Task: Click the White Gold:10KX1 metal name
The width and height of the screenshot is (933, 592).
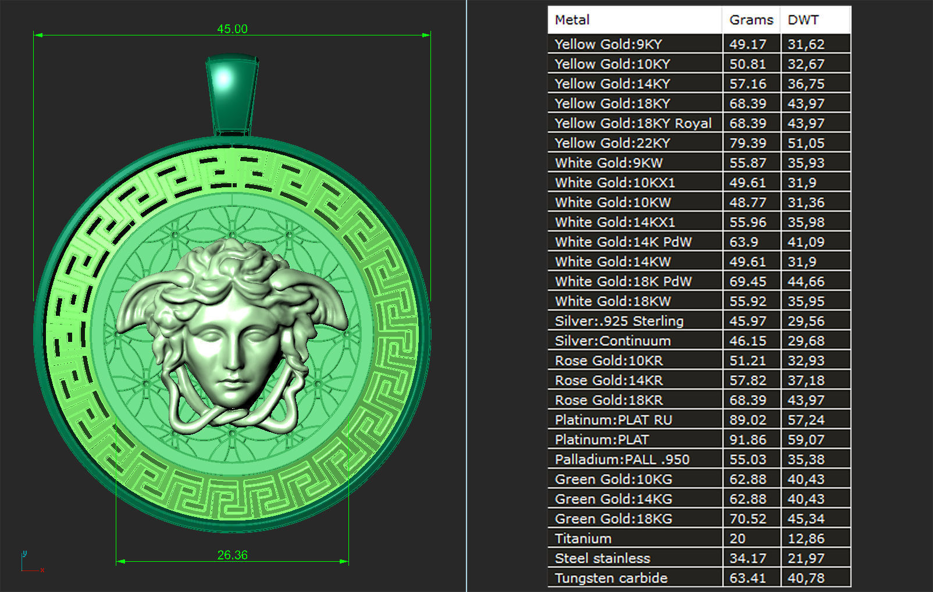Action: (x=615, y=183)
